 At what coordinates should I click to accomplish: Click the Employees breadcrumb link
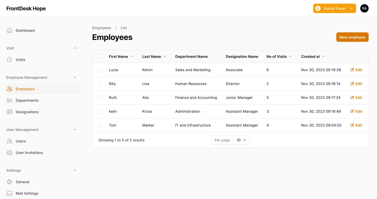102,28
